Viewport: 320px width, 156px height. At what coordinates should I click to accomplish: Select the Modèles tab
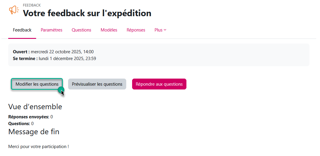(109, 30)
